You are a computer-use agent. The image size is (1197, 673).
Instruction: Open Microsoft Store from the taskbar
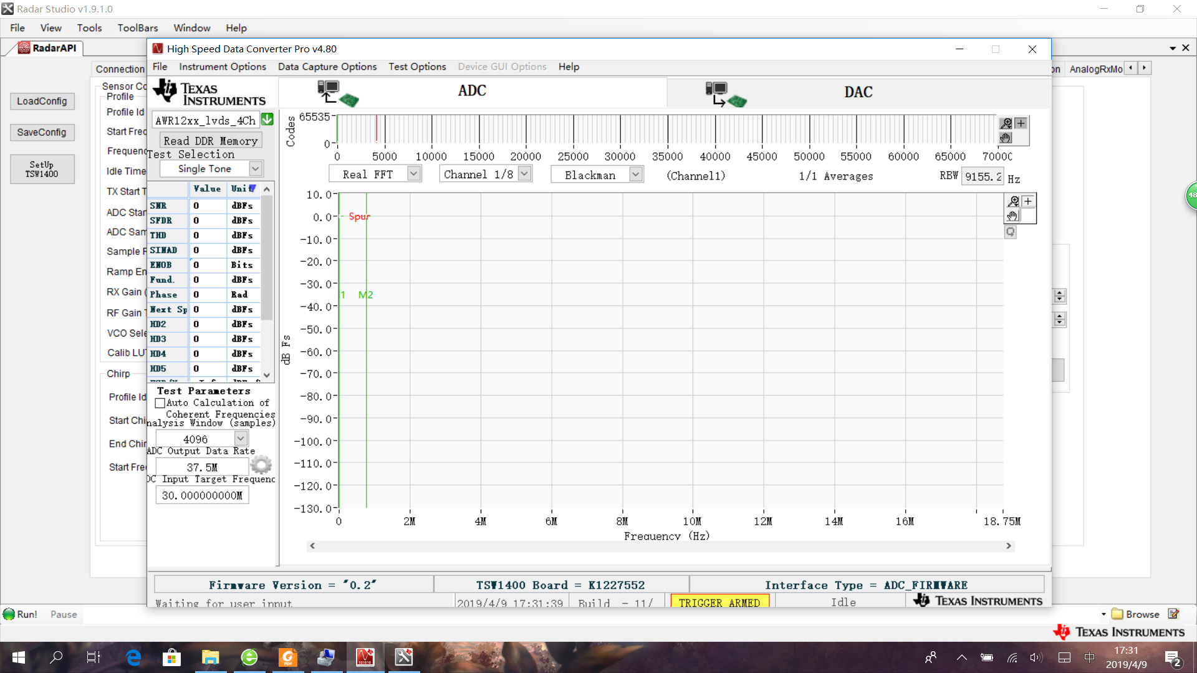[x=171, y=657]
